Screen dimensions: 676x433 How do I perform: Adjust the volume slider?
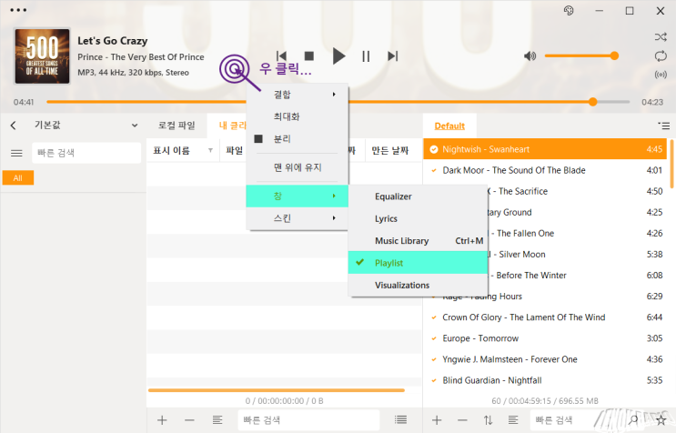tap(582, 56)
